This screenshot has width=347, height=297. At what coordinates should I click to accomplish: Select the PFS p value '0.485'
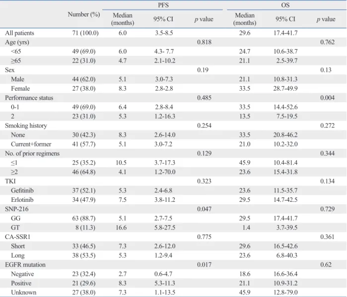[x=204, y=98]
